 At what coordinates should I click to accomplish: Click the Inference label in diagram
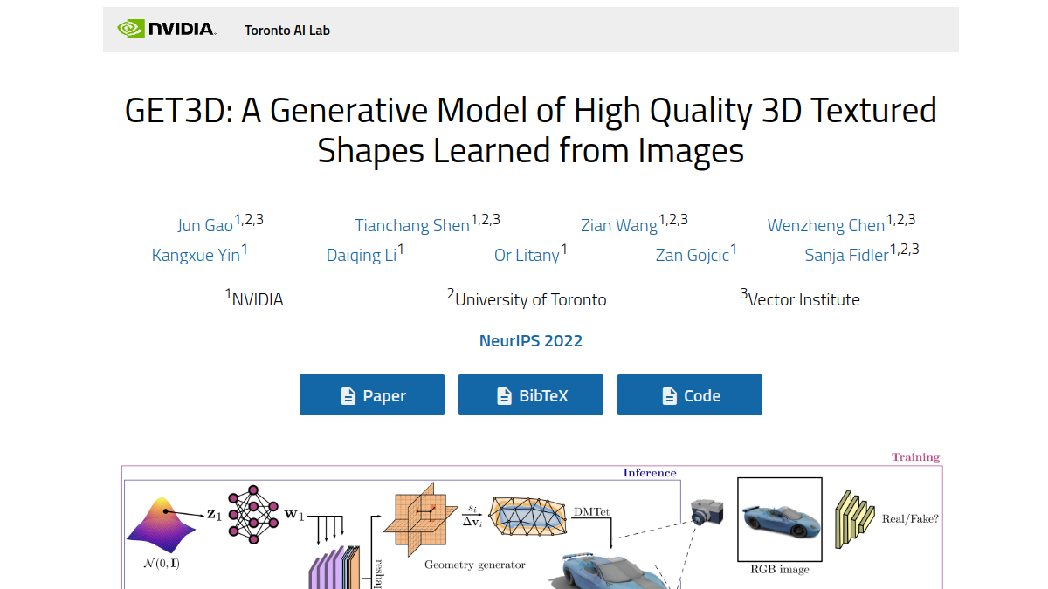click(650, 473)
